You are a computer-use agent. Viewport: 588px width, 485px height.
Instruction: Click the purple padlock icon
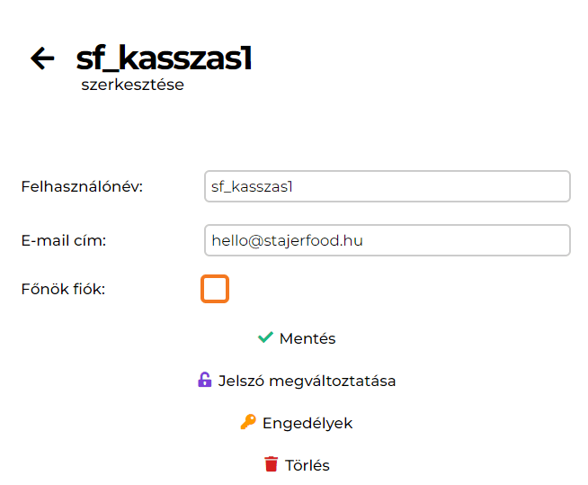pos(204,380)
